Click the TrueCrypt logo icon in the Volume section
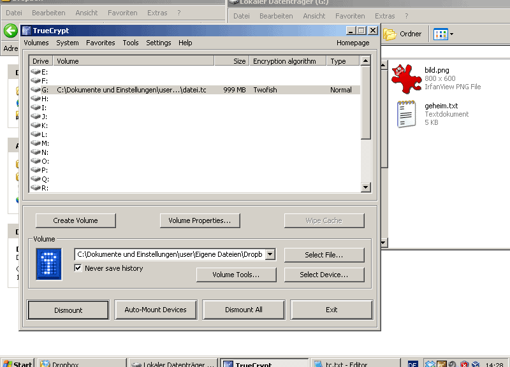 coord(49,264)
